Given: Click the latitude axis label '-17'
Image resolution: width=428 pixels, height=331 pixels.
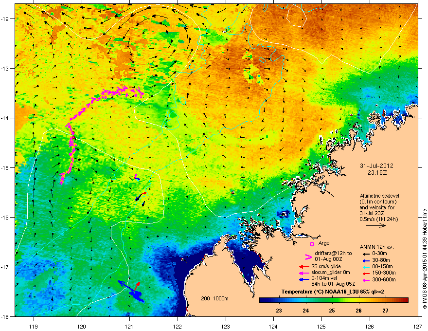Looking at the screenshot, I should tap(5, 267).
